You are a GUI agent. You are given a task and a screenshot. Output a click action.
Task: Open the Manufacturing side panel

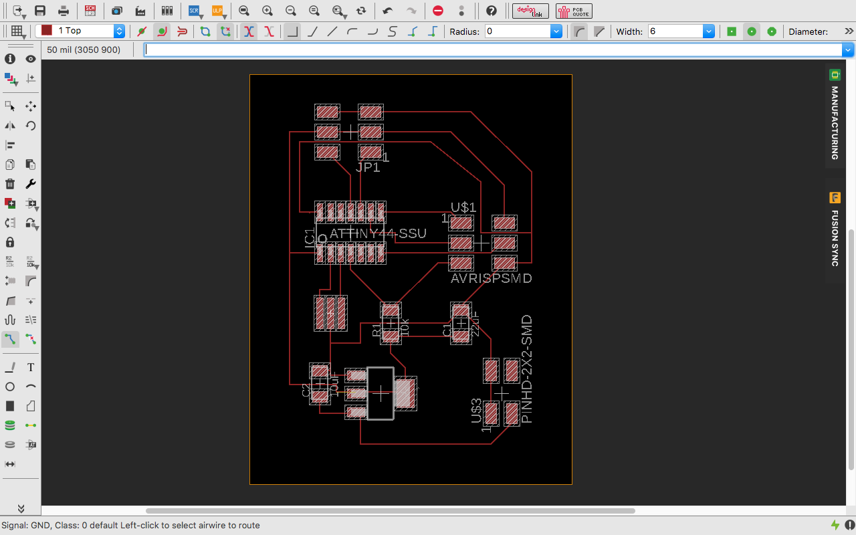tap(835, 114)
